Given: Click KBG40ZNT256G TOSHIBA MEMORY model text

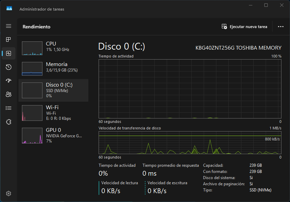Looking at the screenshot, I should (239, 48).
